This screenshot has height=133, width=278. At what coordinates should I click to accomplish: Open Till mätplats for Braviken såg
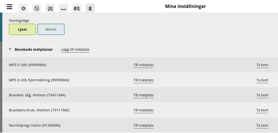[144, 95]
